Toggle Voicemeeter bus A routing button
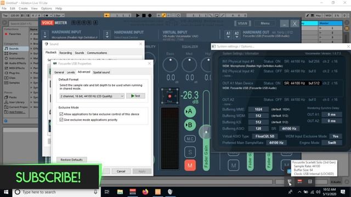 pos(190,112)
